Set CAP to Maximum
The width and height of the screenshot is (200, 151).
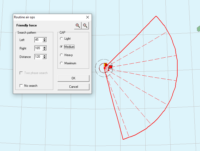pyautogui.click(x=61, y=63)
